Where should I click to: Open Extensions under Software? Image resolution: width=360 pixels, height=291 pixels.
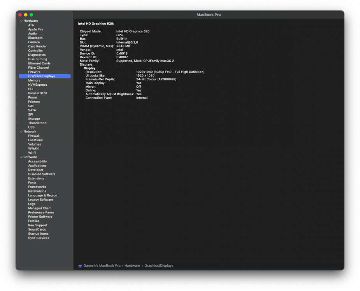[36, 178]
